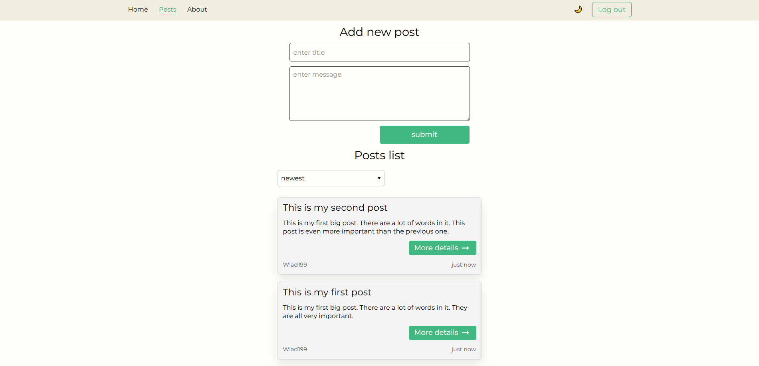Click the Add new post heading

(379, 32)
